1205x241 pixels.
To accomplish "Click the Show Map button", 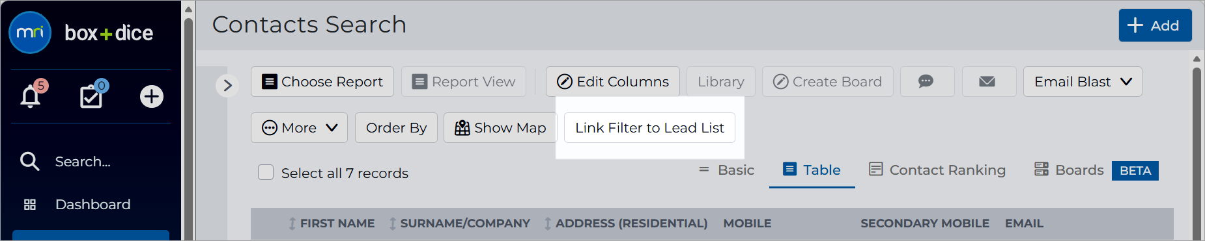I will pos(500,127).
